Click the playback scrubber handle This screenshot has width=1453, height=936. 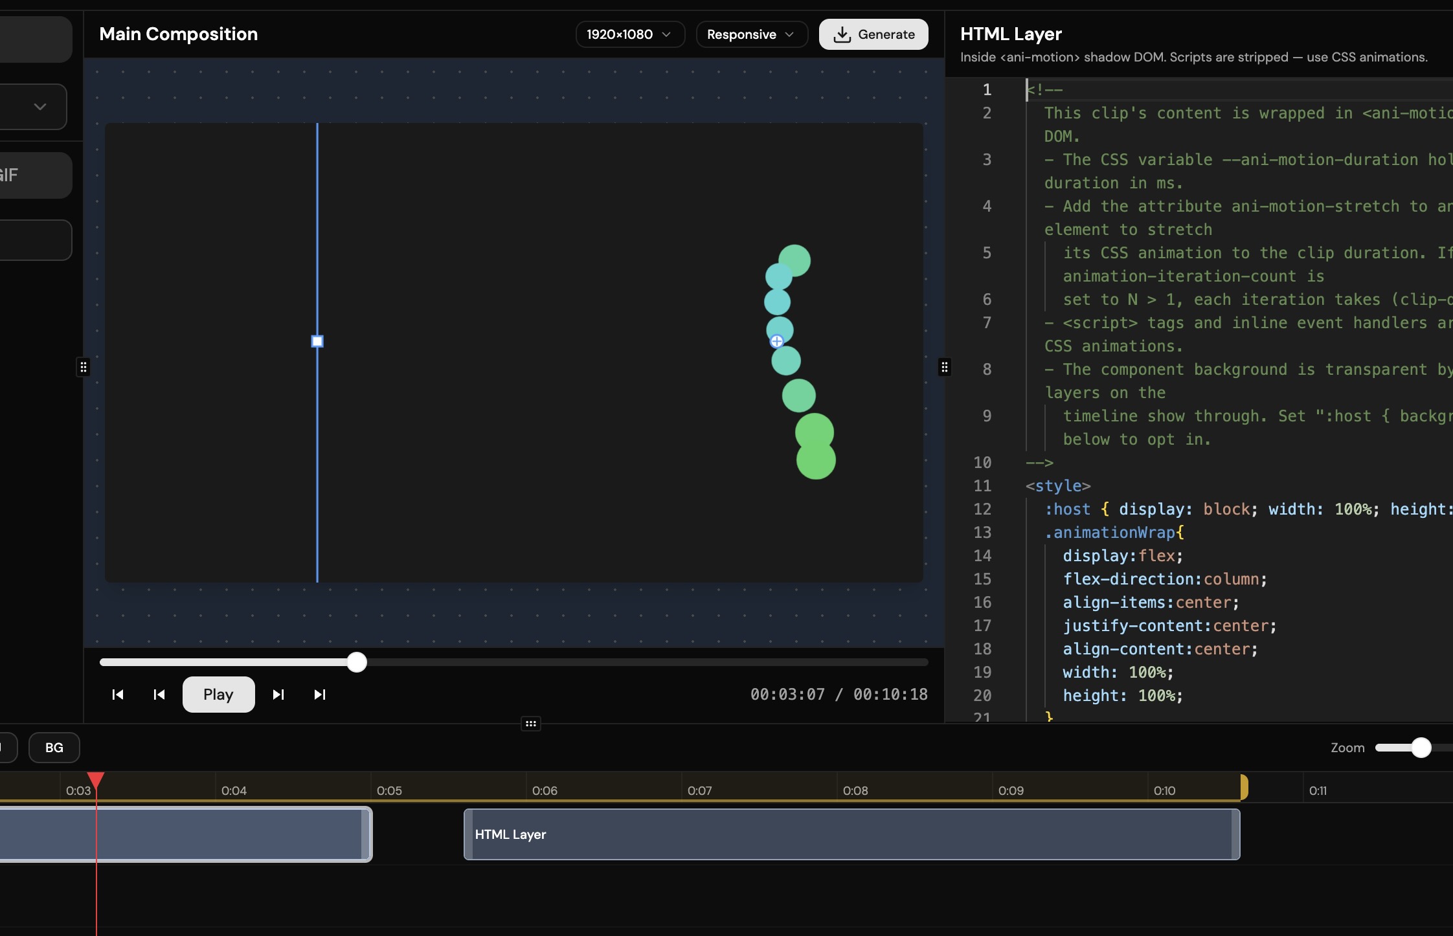click(357, 662)
